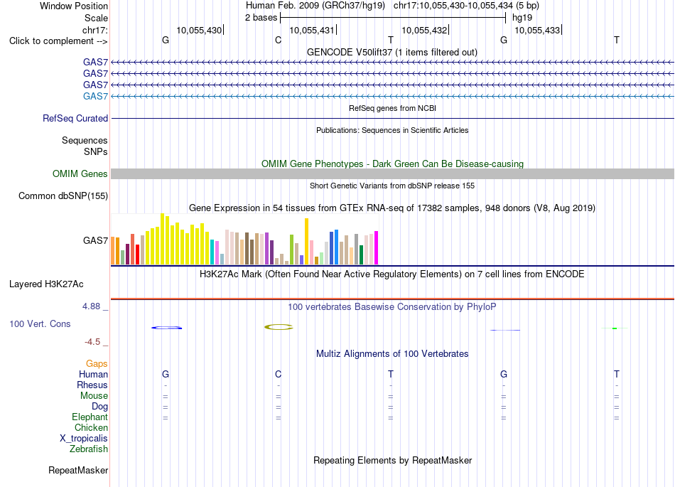Open Common dbSNP(155) track label
The image size is (675, 487).
pyautogui.click(x=63, y=196)
